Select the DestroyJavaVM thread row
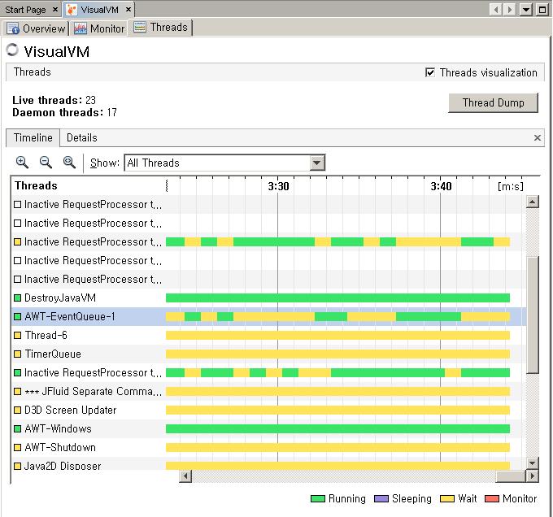This screenshot has height=517, width=553. pyautogui.click(x=268, y=298)
